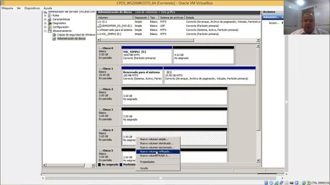Screen dimensions: 330x185
Task: Click the Diagnóstico node icon
Action: (x=49, y=23)
